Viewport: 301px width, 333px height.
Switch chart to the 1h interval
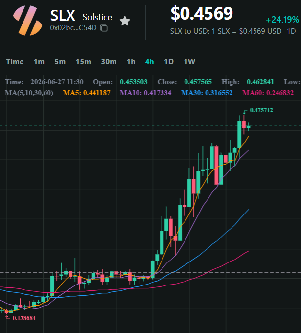pyautogui.click(x=131, y=62)
